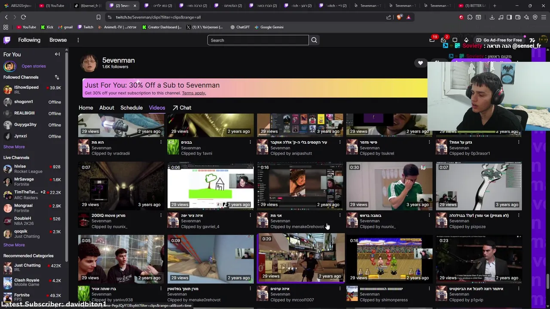Click Following in the top navigation

tap(29, 40)
